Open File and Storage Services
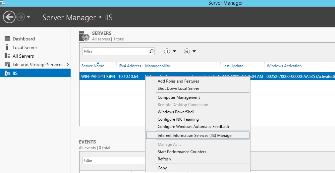 click(38, 65)
